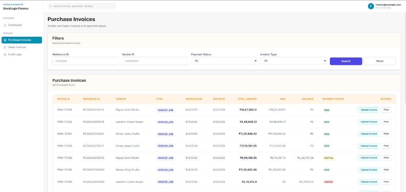Click the Dashboard home icon

(5, 25)
